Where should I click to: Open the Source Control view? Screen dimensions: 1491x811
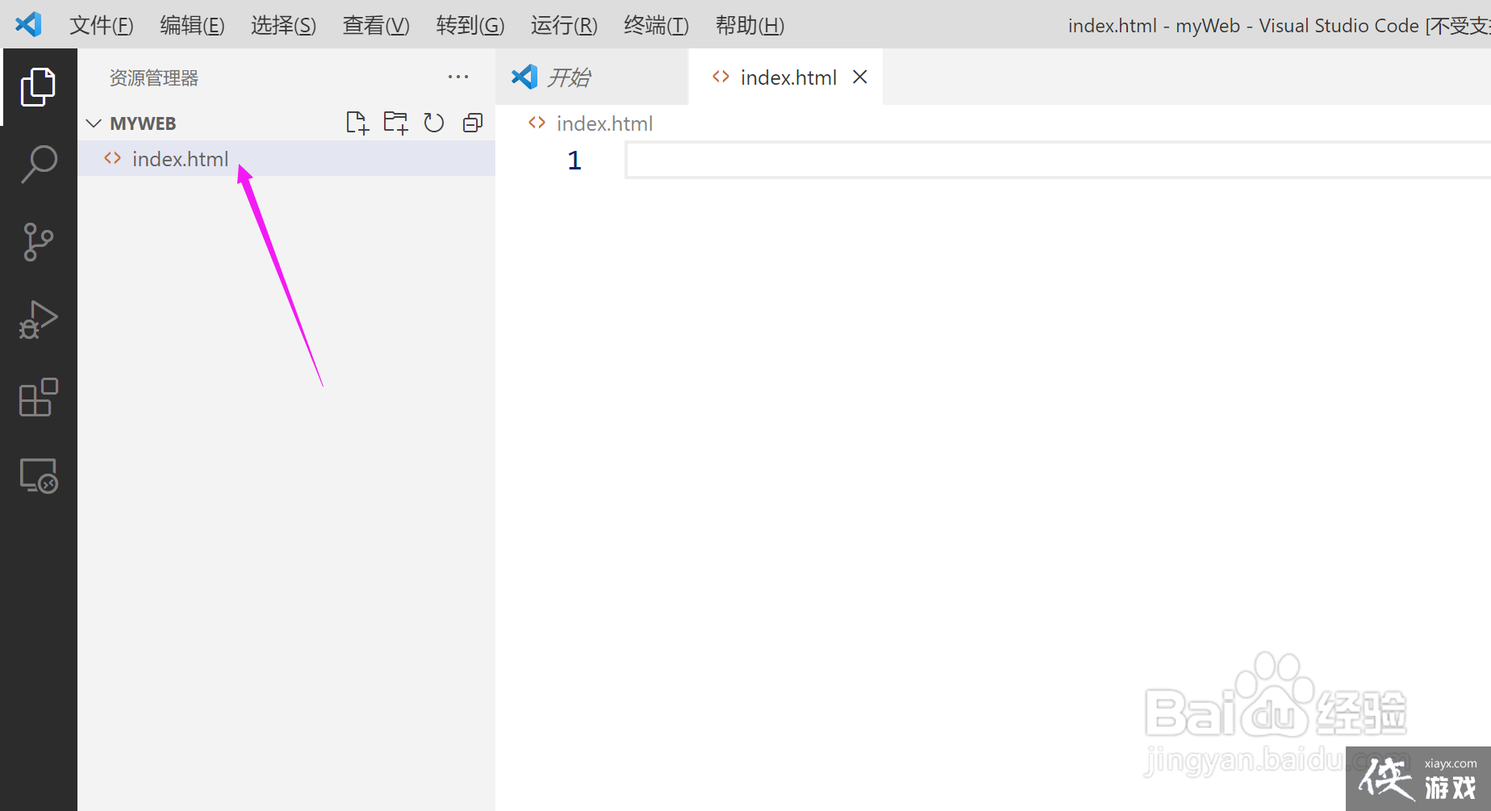[x=38, y=242]
